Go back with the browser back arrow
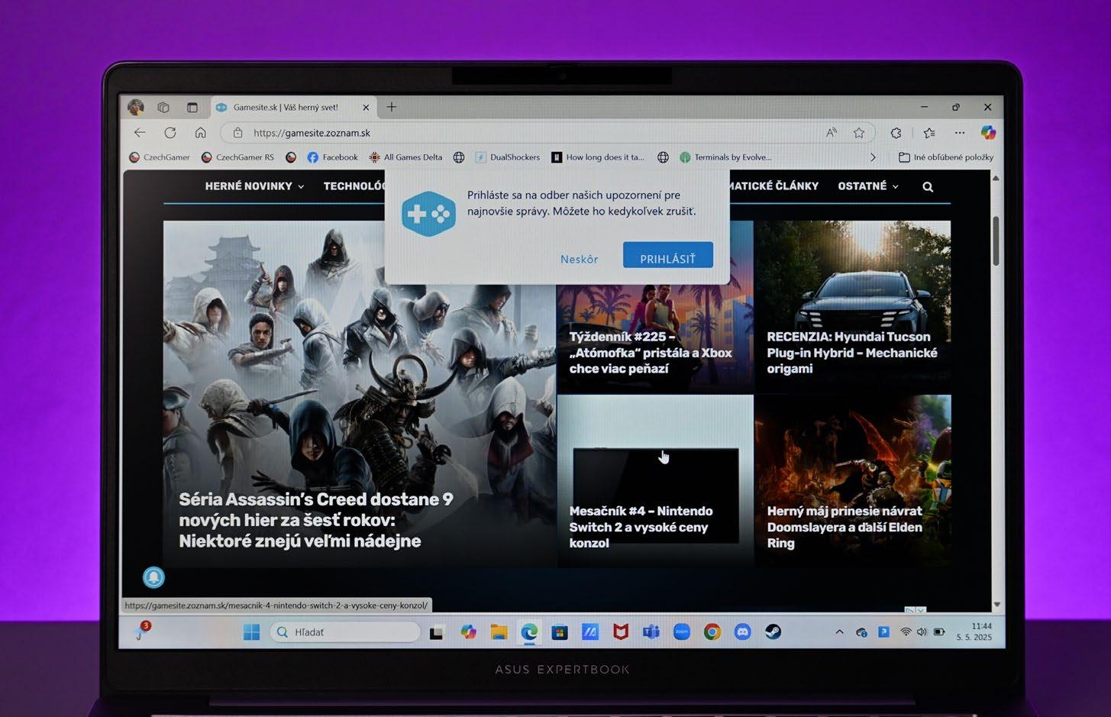 point(140,133)
